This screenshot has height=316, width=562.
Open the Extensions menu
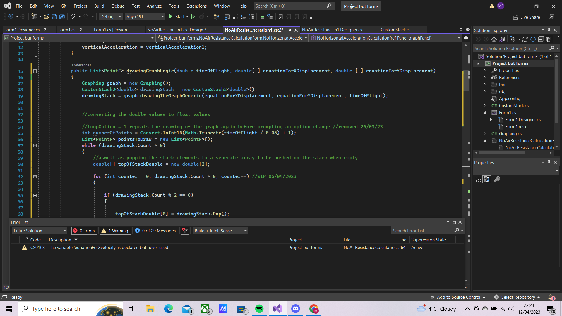(196, 6)
